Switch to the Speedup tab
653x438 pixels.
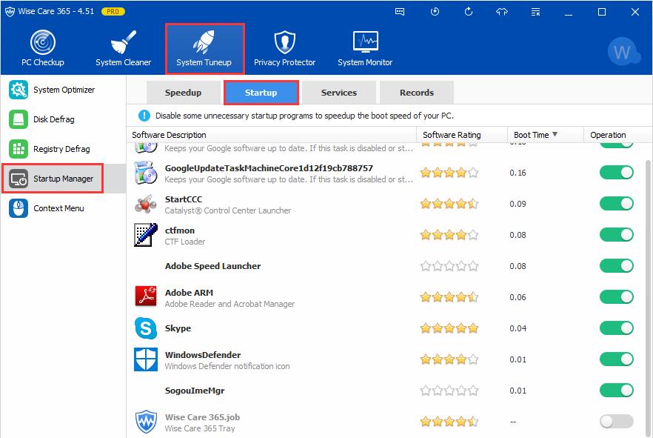(184, 93)
